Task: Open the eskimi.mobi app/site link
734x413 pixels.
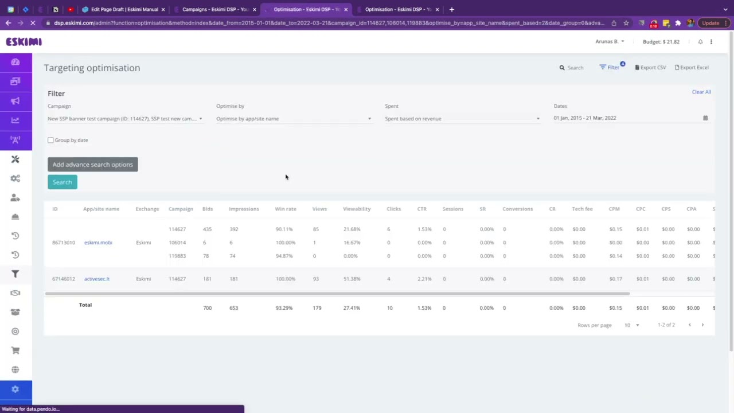Action: click(x=97, y=242)
